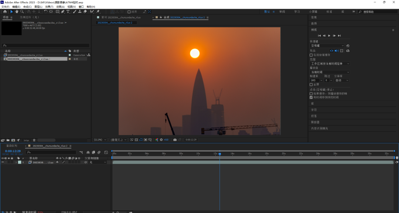Image resolution: width=399 pixels, height=213 pixels.
Task: Select the Eraser tool
Action: [x=85, y=11]
